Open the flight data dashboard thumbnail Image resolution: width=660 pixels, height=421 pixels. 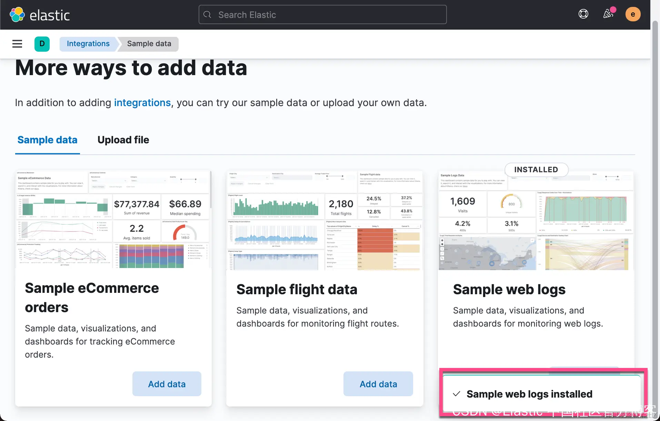pos(325,220)
